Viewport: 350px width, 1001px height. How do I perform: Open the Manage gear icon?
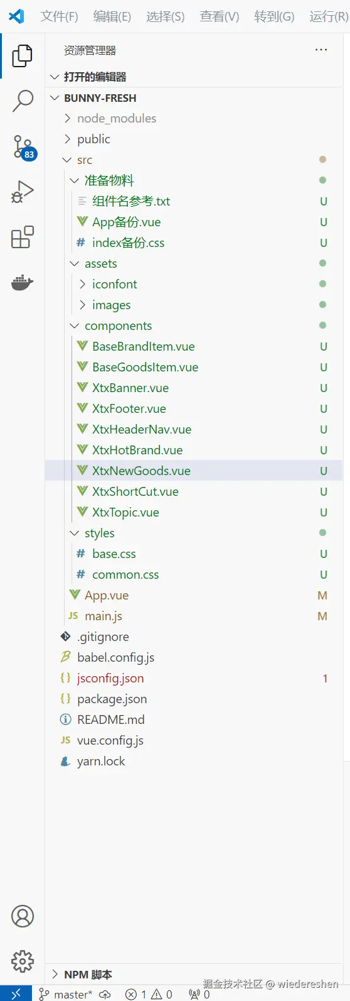[22, 961]
